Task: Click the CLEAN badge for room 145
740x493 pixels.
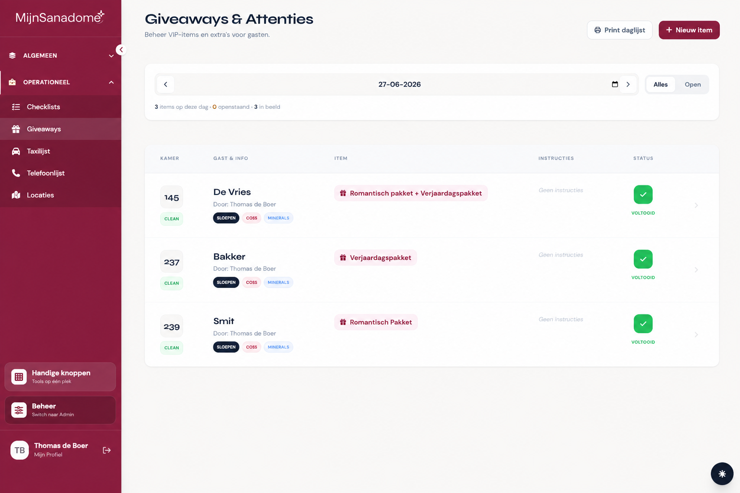Action: [172, 219]
